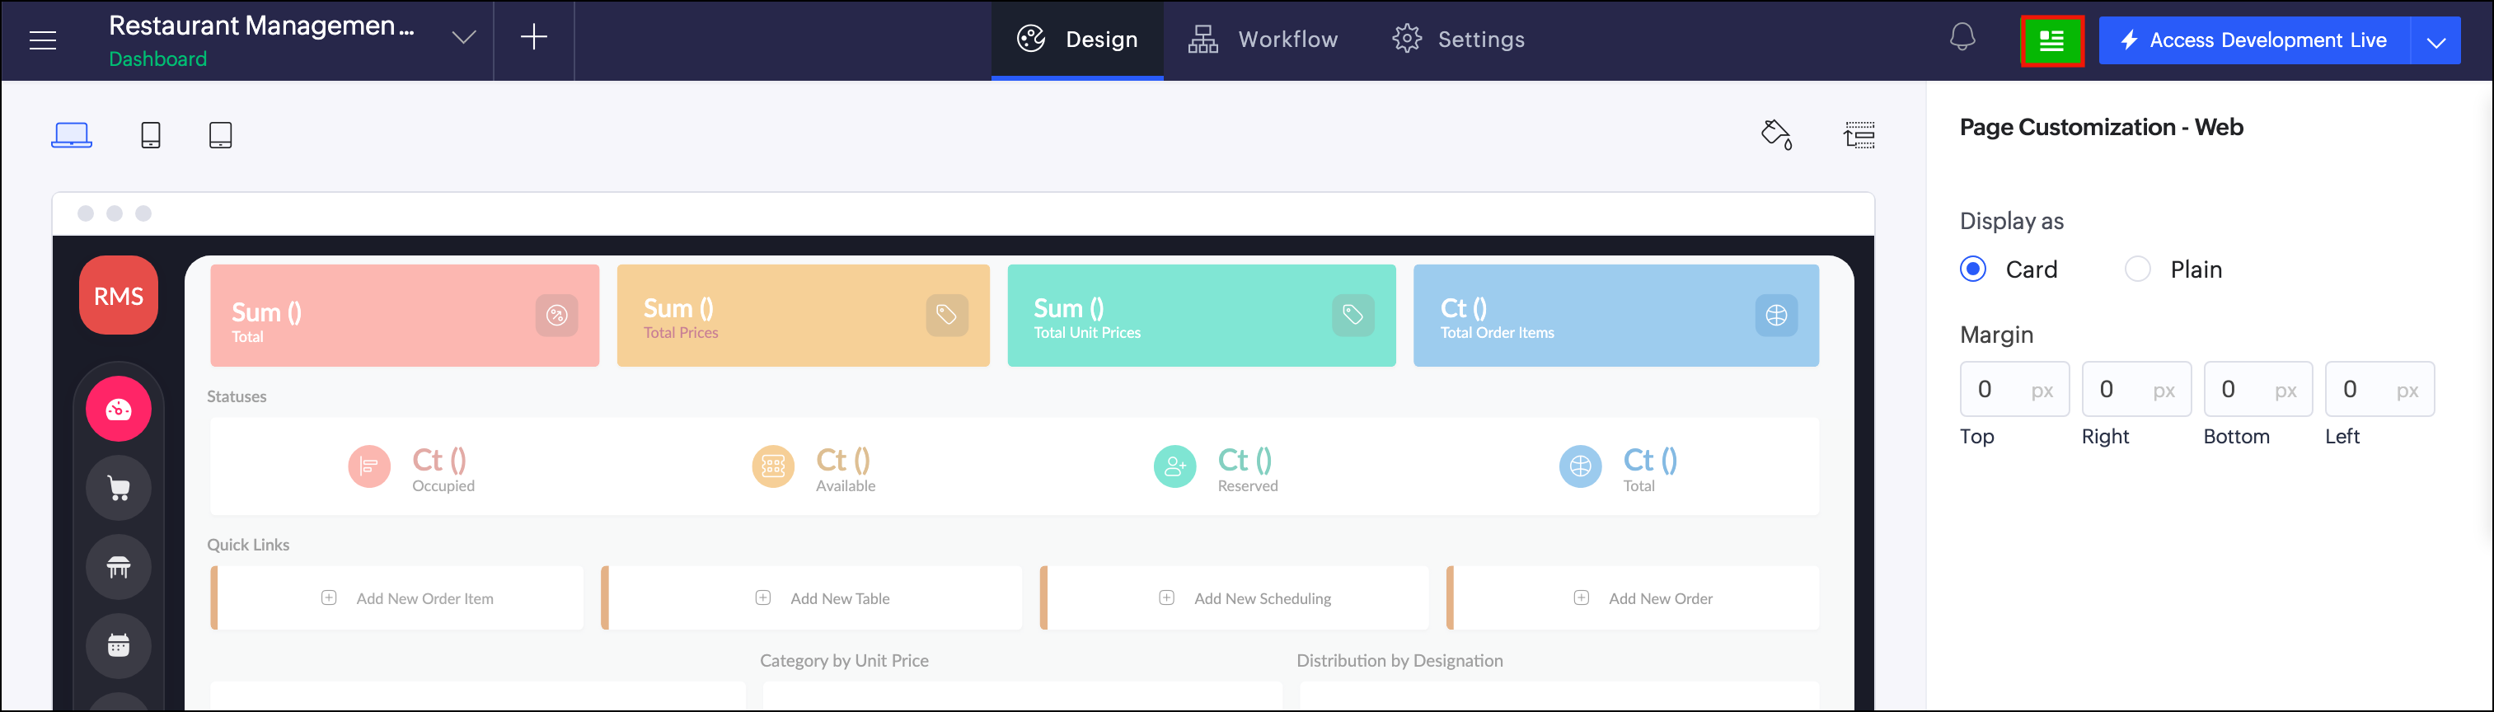
Task: Open the hamburger navigation menu
Action: (43, 40)
